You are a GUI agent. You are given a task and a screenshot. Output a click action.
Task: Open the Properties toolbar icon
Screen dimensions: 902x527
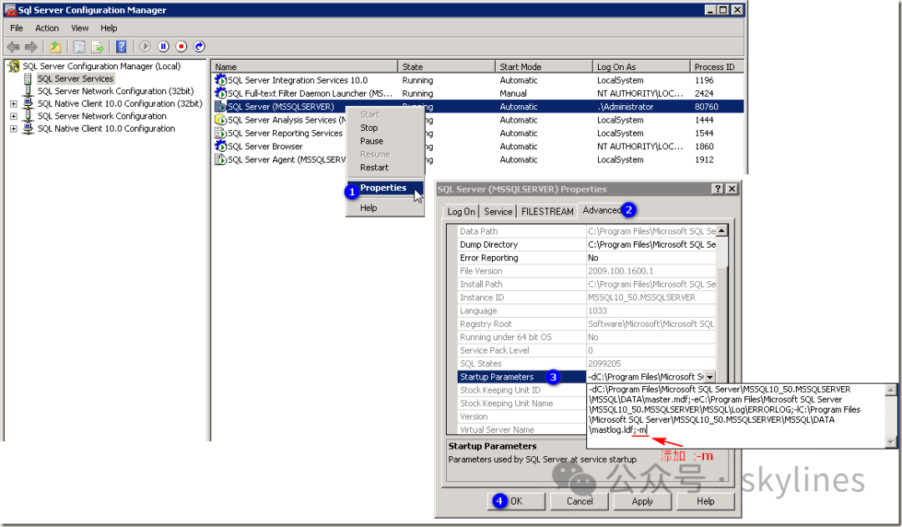click(x=79, y=47)
